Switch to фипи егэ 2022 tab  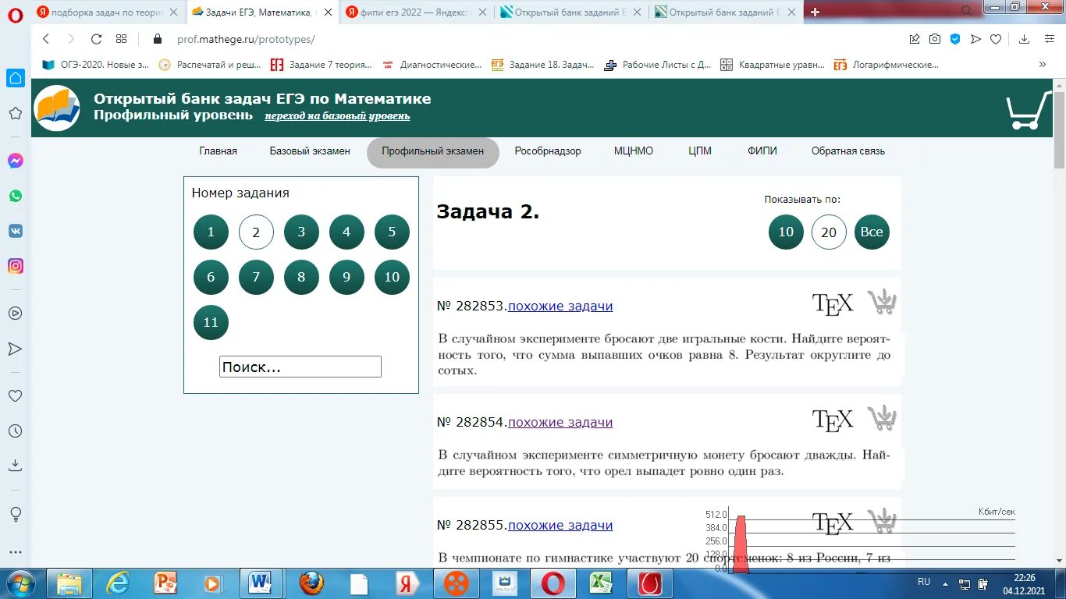point(417,12)
